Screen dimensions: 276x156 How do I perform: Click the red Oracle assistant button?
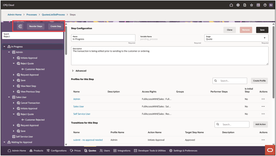click(270, 150)
